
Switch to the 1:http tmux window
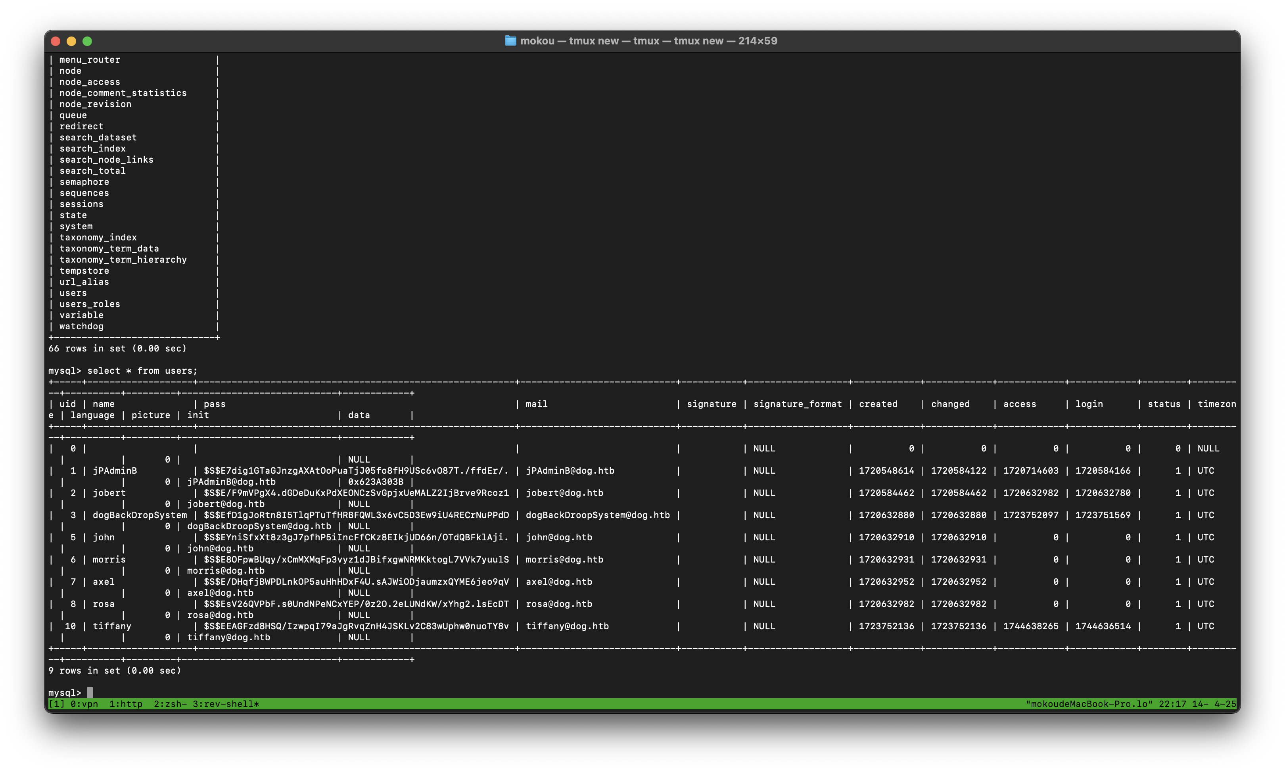coord(125,705)
